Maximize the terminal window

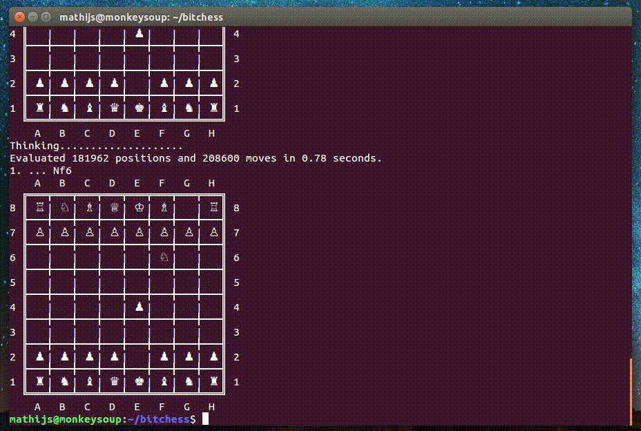pos(46,17)
